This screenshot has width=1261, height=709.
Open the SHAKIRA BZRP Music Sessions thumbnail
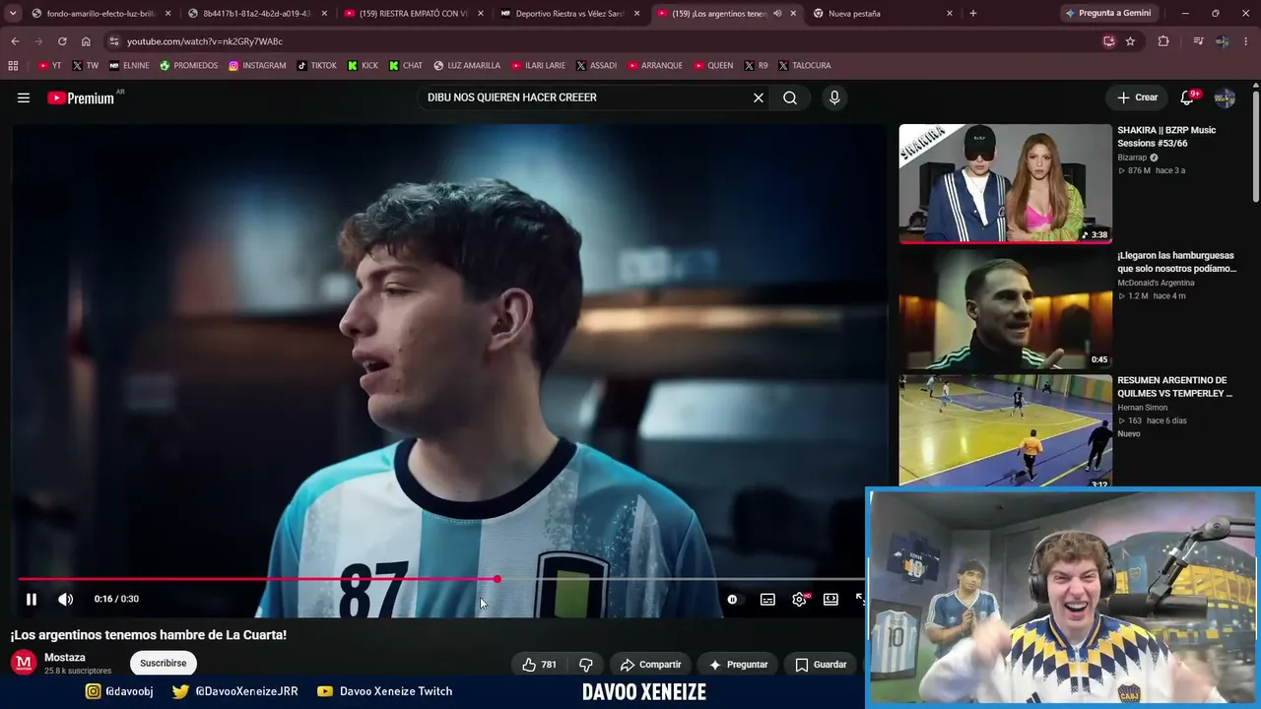pyautogui.click(x=1005, y=183)
